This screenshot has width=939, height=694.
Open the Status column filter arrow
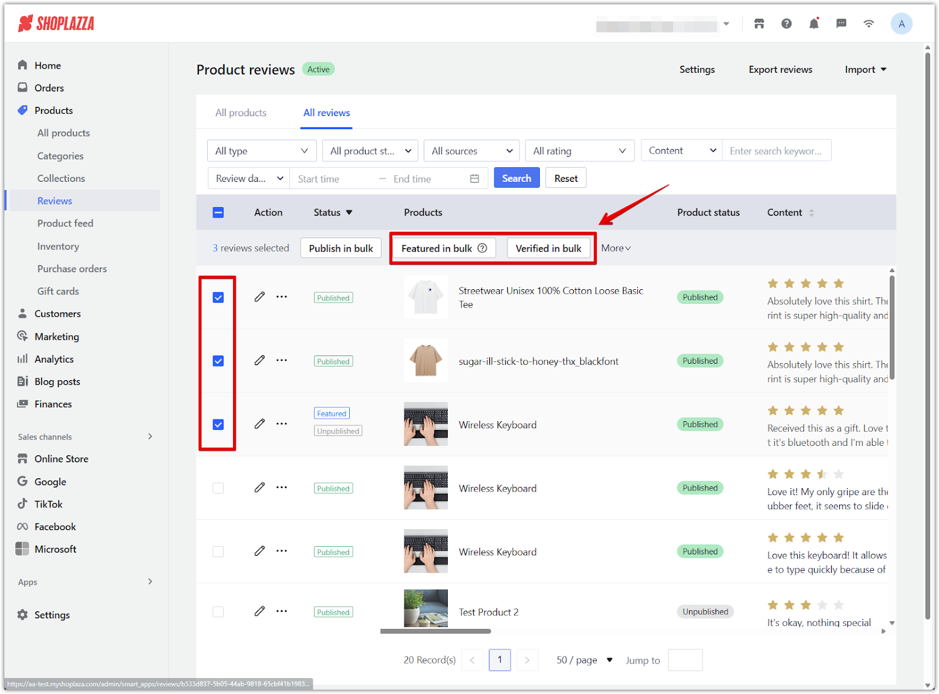349,212
